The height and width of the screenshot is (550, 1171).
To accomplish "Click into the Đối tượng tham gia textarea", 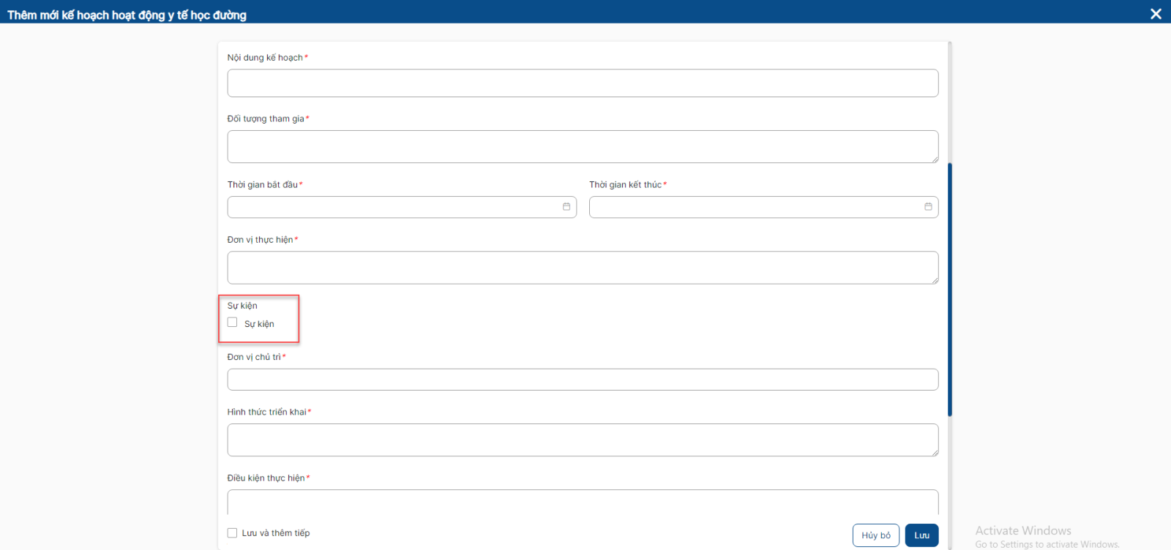I will (x=583, y=146).
